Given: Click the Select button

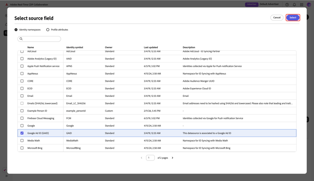Looking at the screenshot, I should [x=293, y=18].
